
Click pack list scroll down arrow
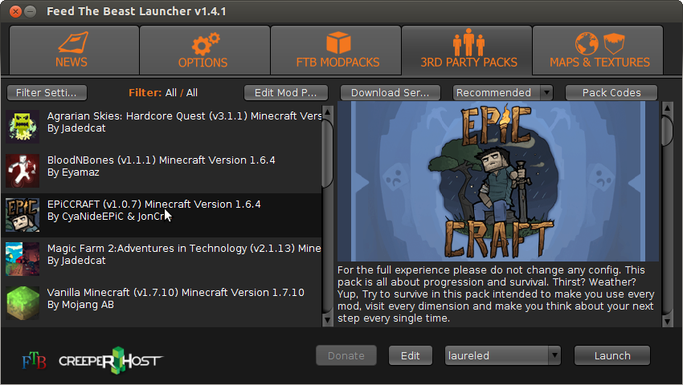(x=328, y=321)
